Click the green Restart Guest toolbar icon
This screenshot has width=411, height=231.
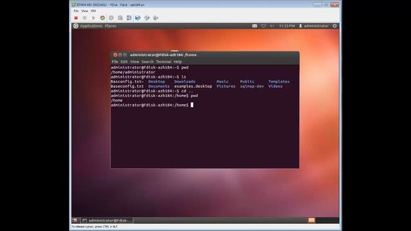point(103,18)
